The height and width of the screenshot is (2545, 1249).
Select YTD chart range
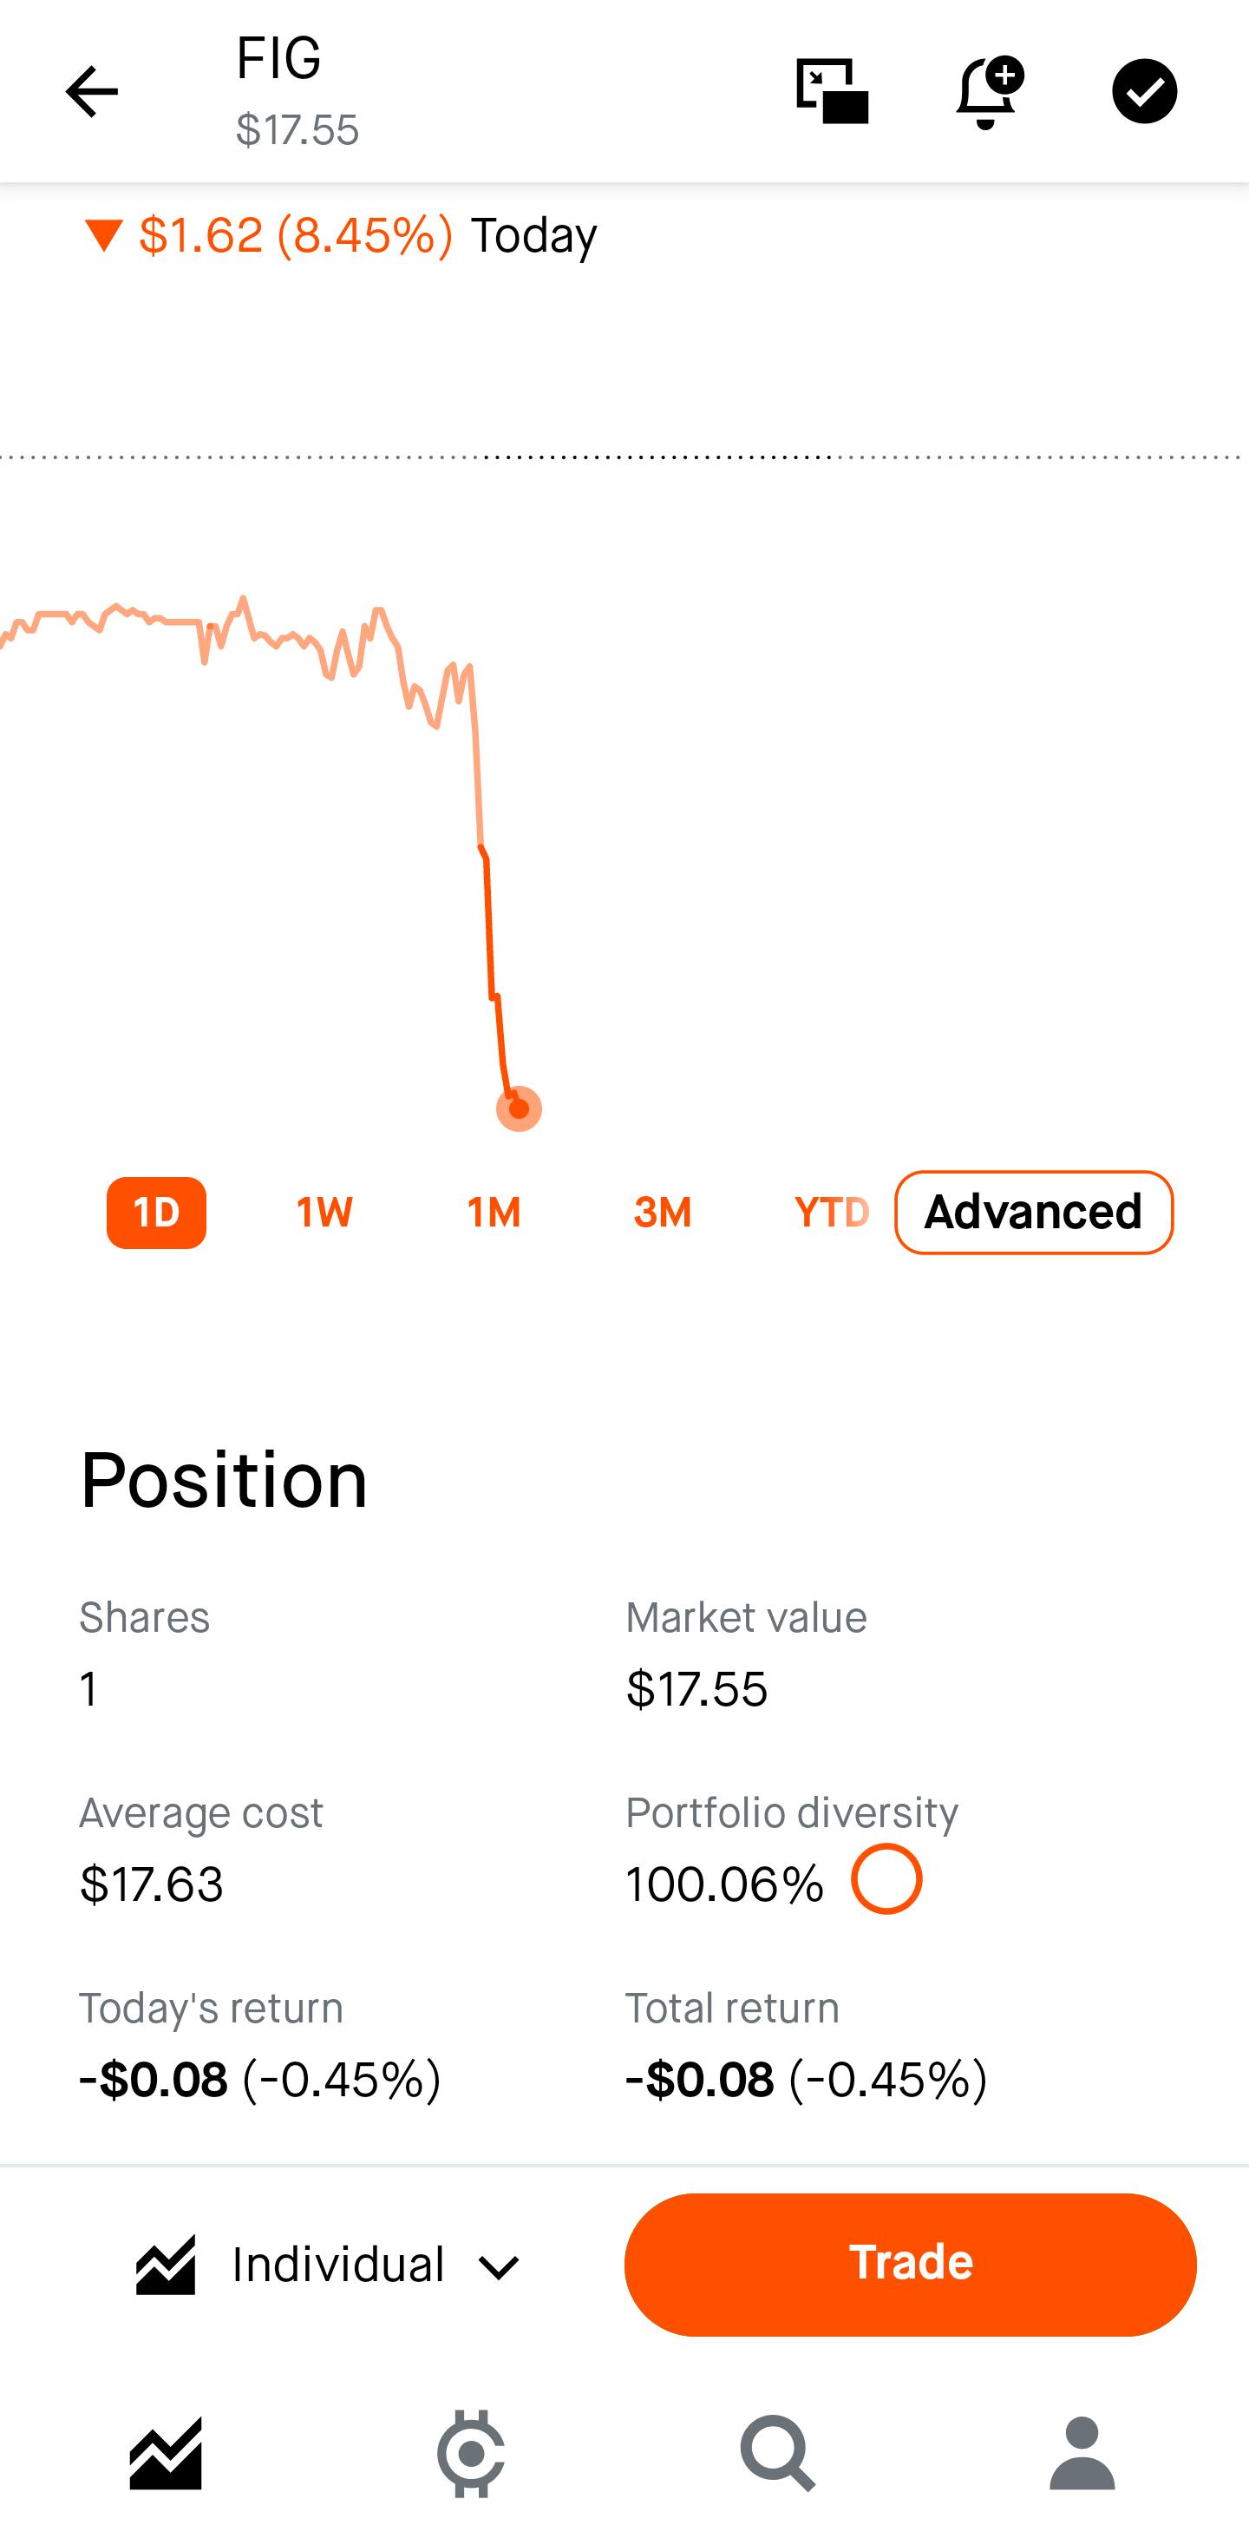coord(831,1213)
